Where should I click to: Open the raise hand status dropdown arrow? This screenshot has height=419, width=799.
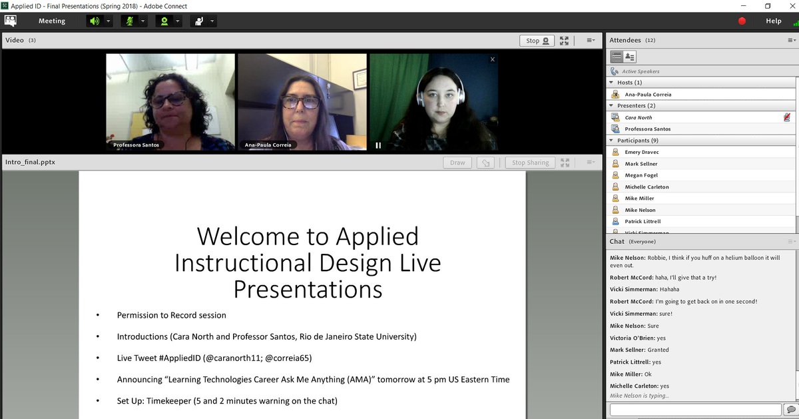(x=212, y=21)
